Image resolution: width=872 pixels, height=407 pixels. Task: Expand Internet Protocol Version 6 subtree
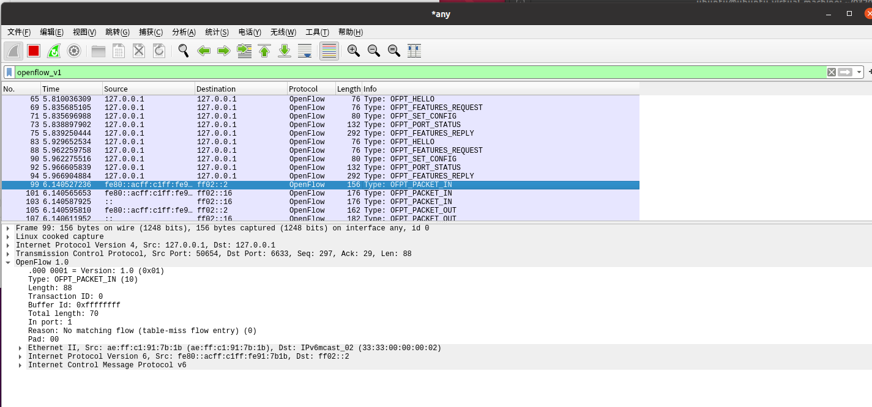point(20,357)
